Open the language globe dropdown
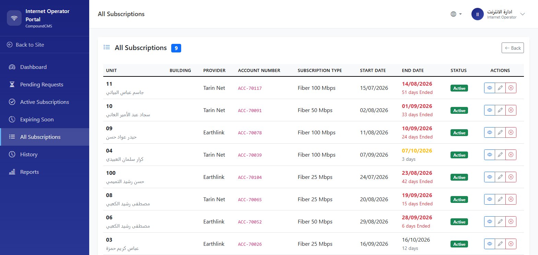This screenshot has height=255, width=538. coord(456,14)
